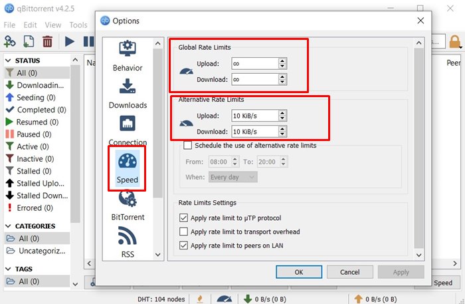Open the Behavior options section

(128, 56)
